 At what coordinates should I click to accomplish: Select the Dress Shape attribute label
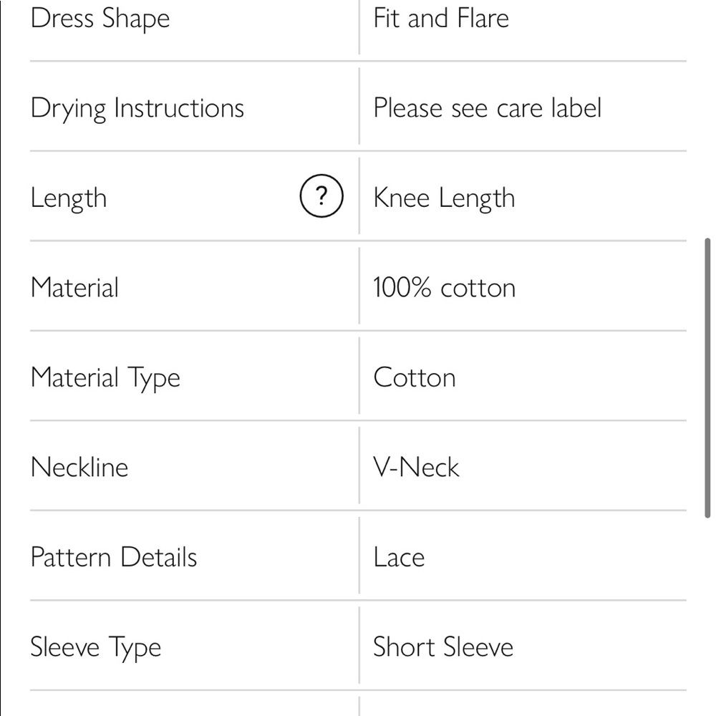pyautogui.click(x=100, y=19)
